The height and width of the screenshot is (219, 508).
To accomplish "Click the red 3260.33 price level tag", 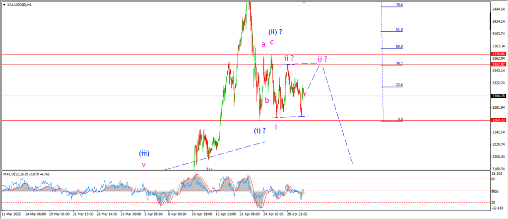I will 499,120.
